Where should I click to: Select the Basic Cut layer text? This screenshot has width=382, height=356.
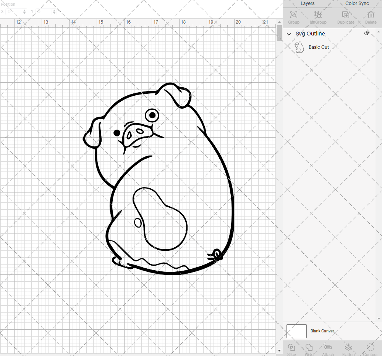(x=319, y=47)
